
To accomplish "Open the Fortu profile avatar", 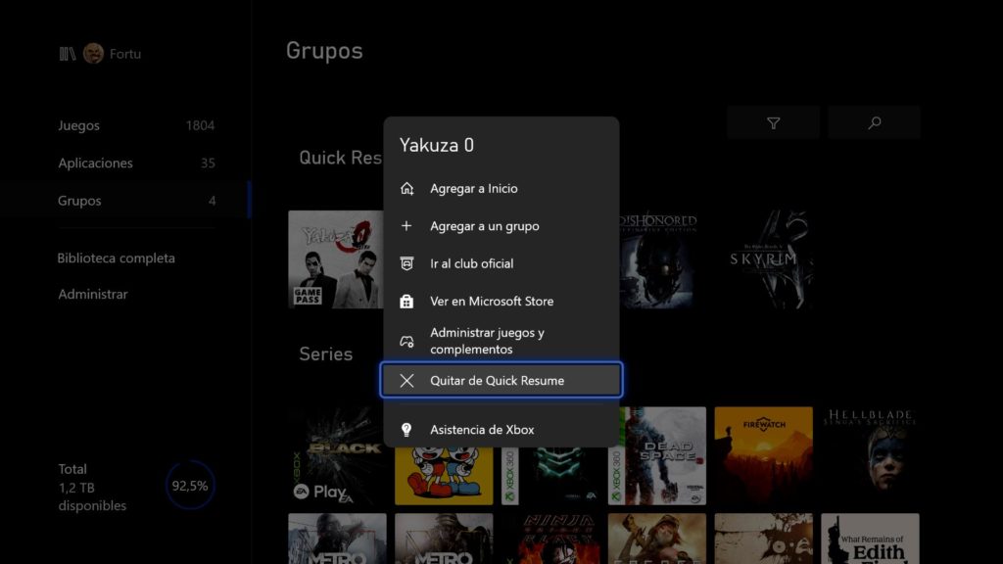I will [x=93, y=54].
